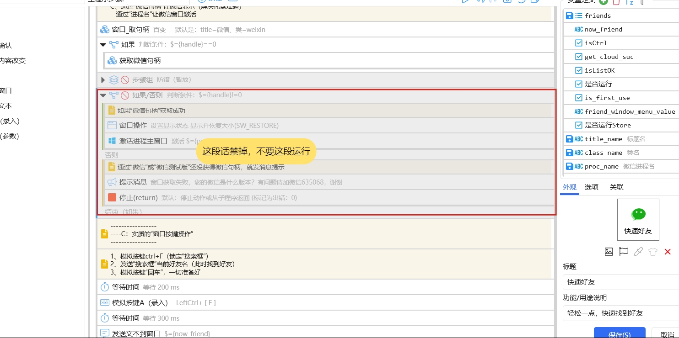Click the 否则 branch label
Viewport: 679px width, 338px height.
[x=112, y=155]
